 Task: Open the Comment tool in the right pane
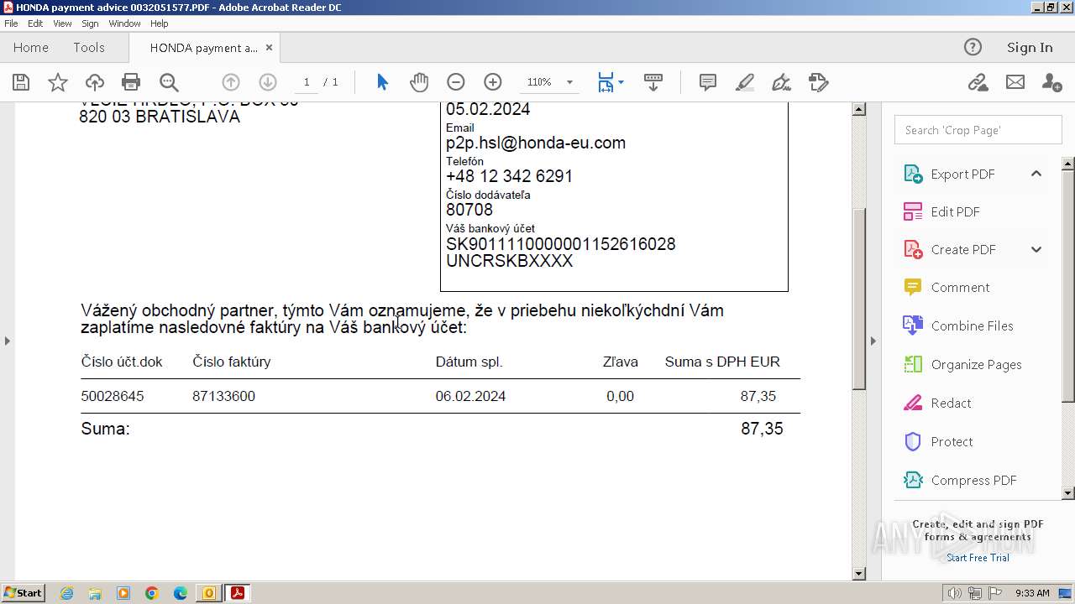(x=960, y=287)
